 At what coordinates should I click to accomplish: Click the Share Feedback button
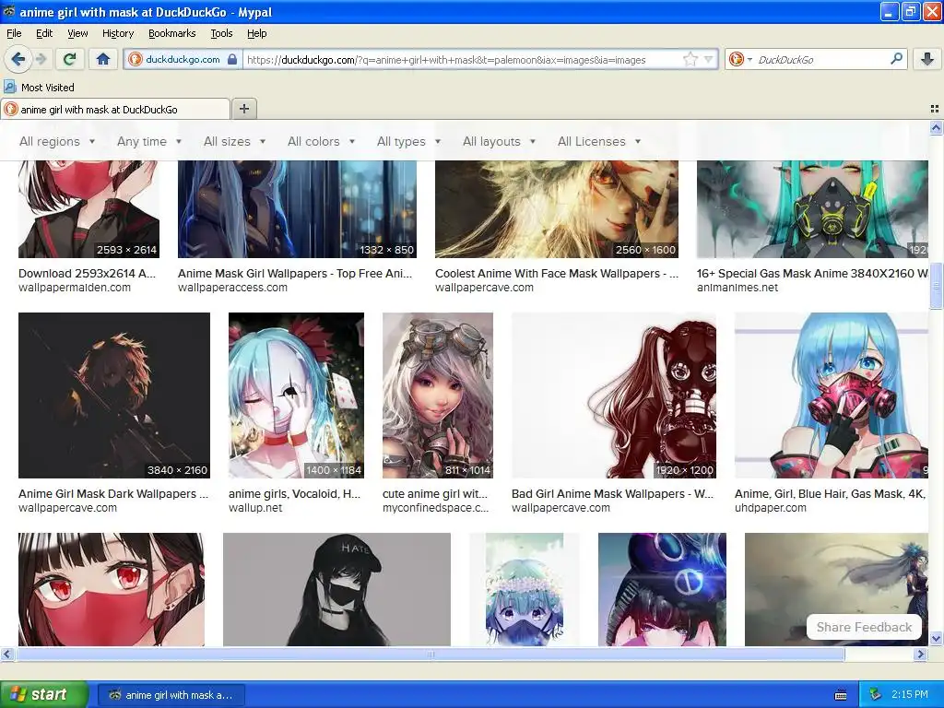point(864,627)
